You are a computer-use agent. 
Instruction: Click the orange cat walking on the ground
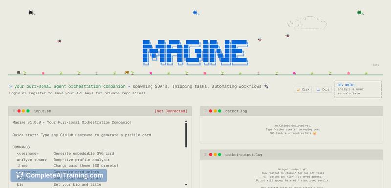point(126,72)
